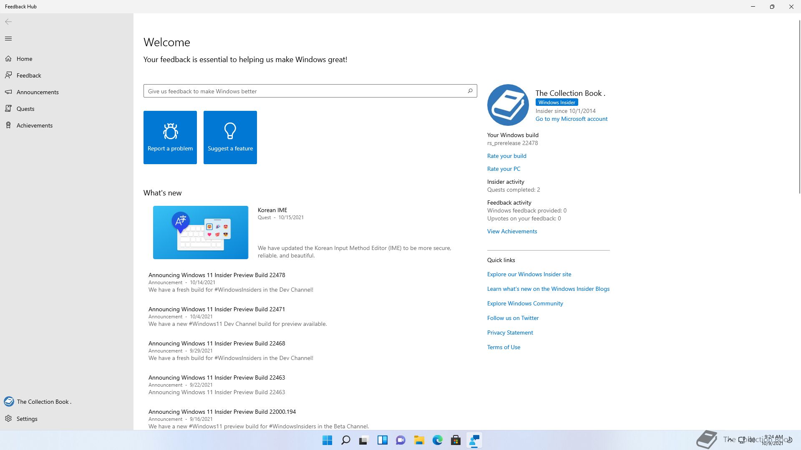Open Feedback section in sidebar
Screen dimensions: 801x450
tap(67, 75)
